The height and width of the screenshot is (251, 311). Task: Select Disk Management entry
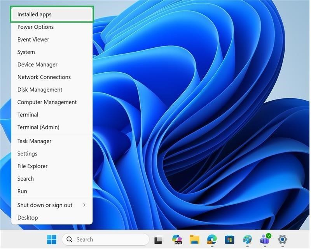[x=52, y=90]
